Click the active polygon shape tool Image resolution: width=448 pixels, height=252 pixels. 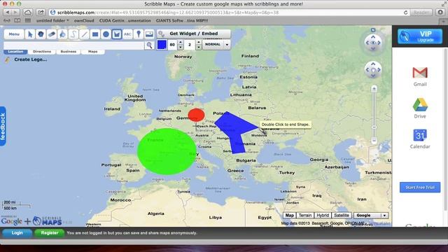(117, 34)
